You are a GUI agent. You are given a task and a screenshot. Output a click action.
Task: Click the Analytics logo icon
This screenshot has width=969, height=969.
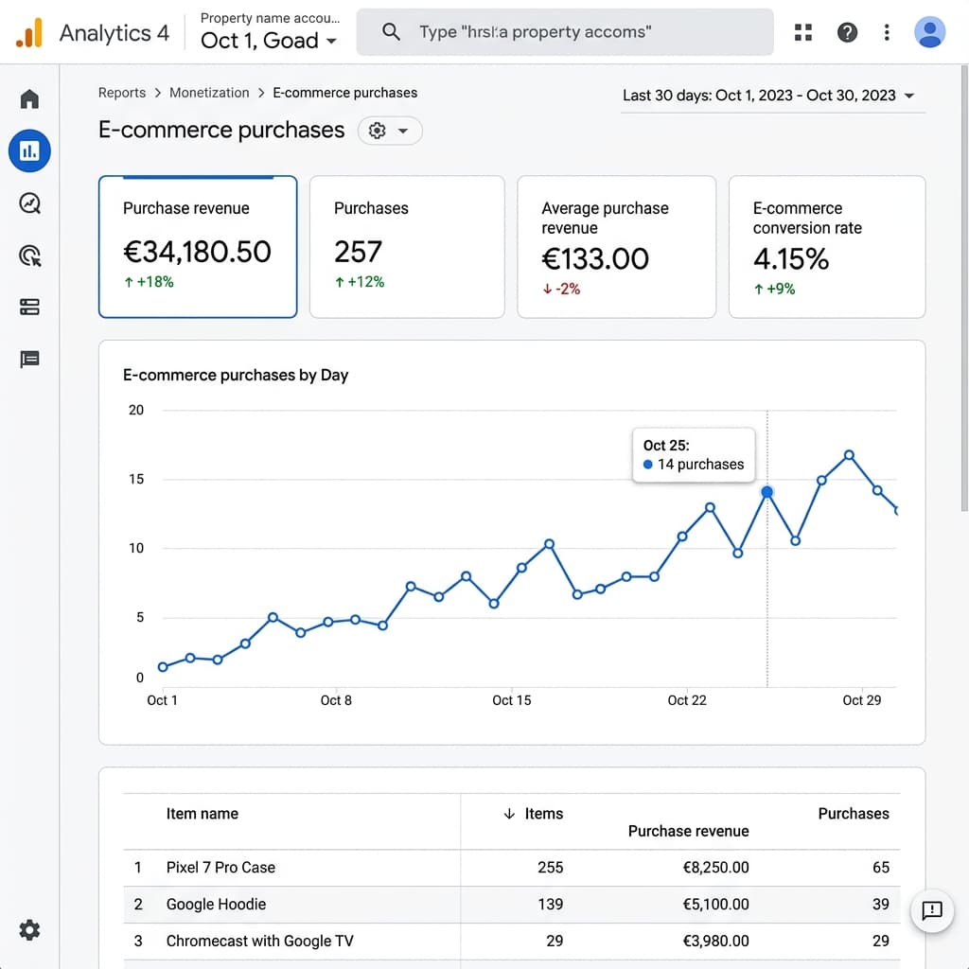29,33
